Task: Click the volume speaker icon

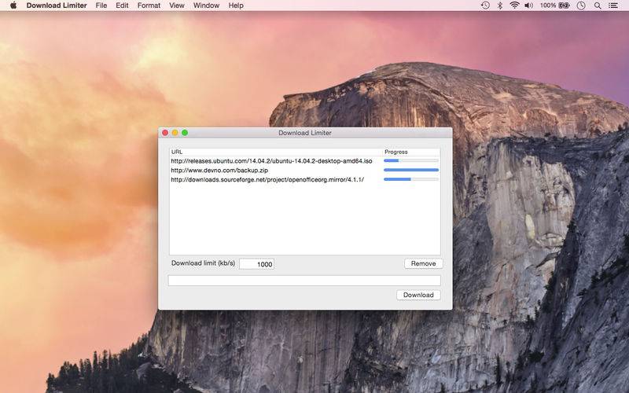Action: pyautogui.click(x=528, y=6)
